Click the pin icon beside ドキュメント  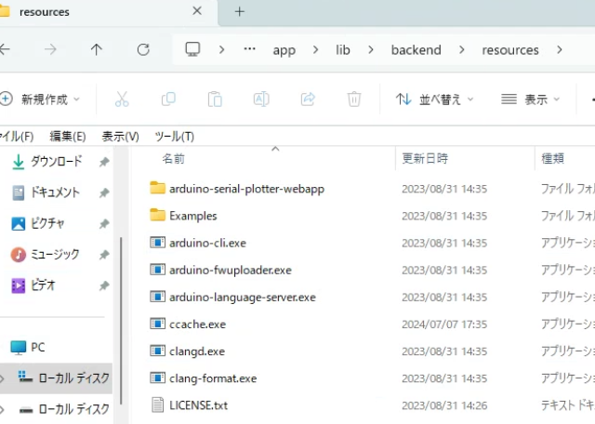tap(104, 192)
